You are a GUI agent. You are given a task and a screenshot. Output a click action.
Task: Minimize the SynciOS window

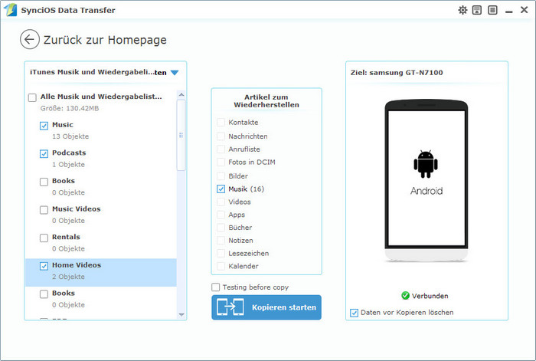(x=509, y=11)
